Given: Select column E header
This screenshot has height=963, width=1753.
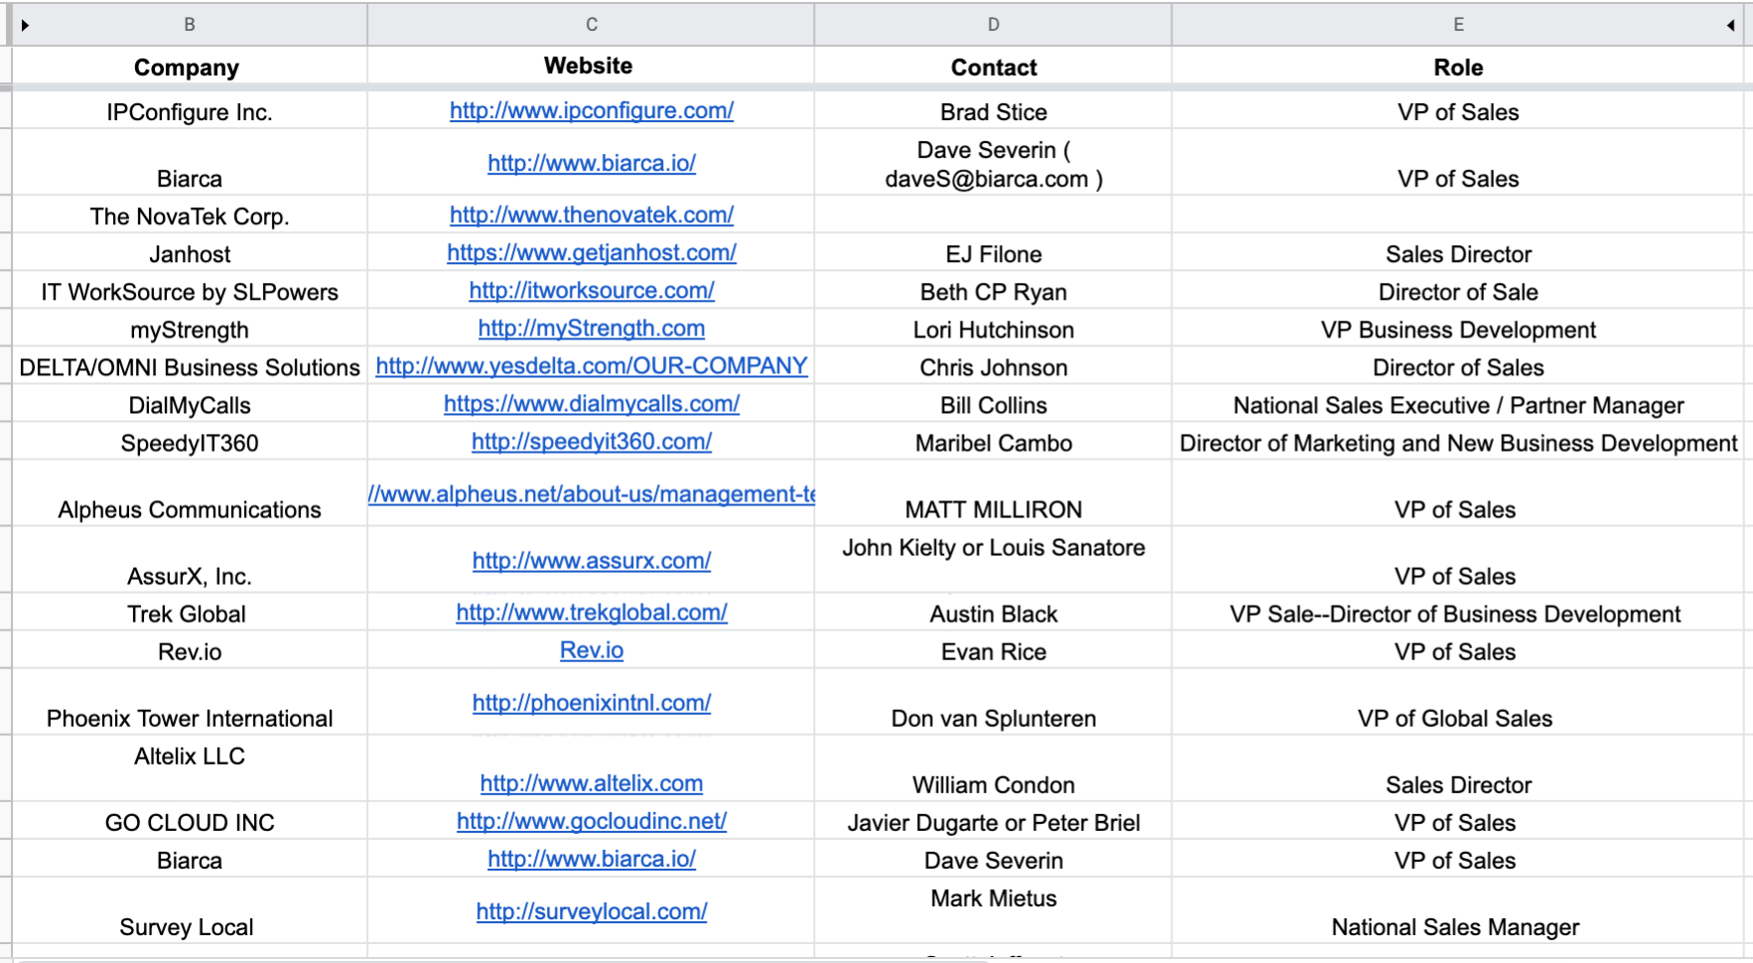Looking at the screenshot, I should pos(1458,25).
